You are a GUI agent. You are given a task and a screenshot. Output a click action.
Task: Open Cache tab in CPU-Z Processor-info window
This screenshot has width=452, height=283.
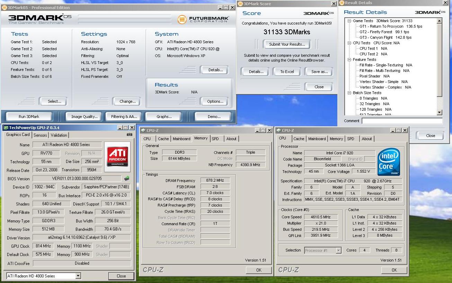click(x=299, y=139)
